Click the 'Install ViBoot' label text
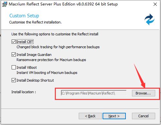161x125 pixels. point(26,67)
